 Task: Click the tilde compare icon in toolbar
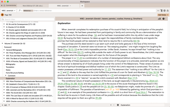[158, 11]
